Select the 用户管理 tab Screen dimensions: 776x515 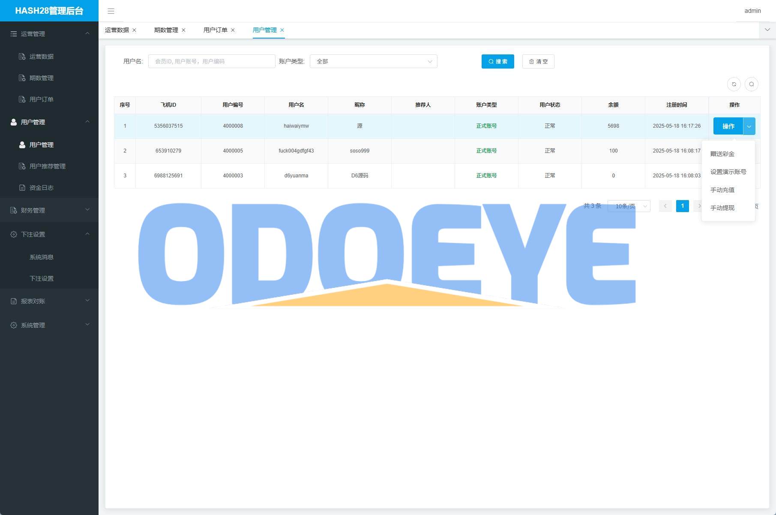coord(265,30)
